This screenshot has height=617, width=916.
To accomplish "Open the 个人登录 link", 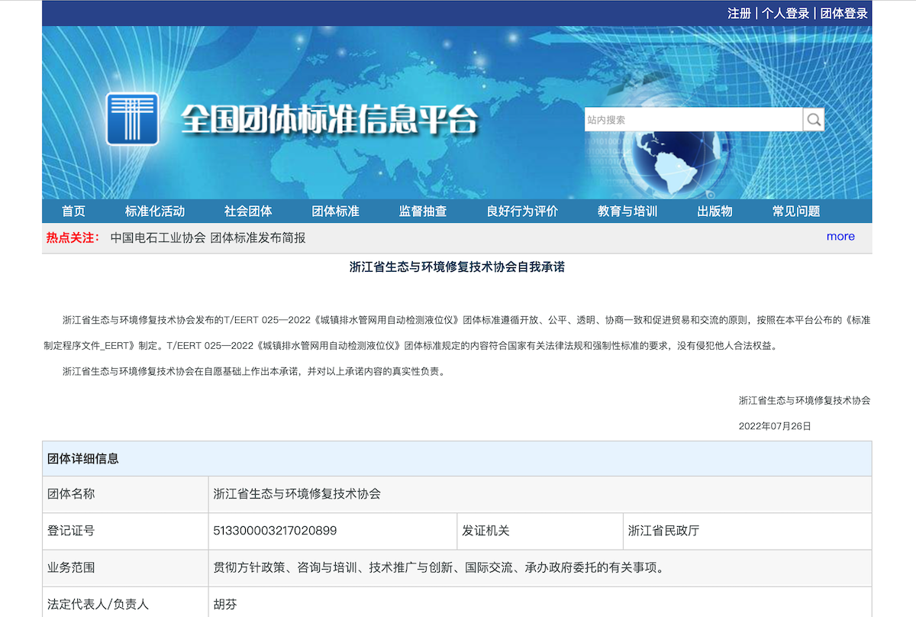I will (785, 13).
